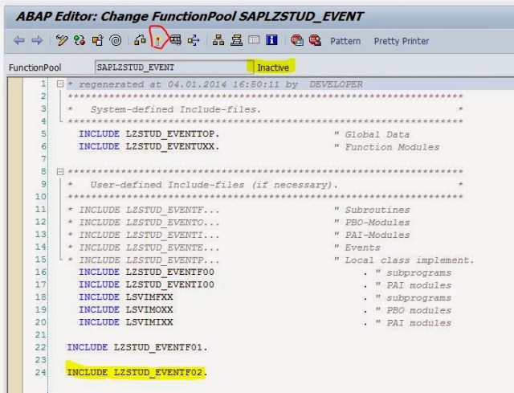Click the spiral Enhance icon
Viewport: 514px width, 393px height.
116,40
